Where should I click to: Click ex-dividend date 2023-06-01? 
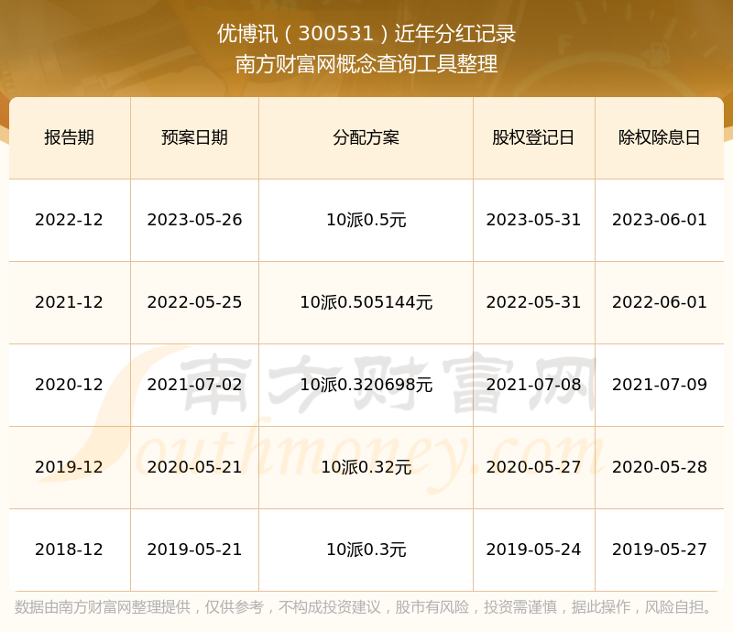[x=659, y=220]
